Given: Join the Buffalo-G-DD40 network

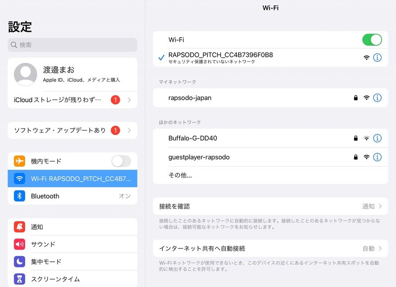Looking at the screenshot, I should tap(270, 138).
